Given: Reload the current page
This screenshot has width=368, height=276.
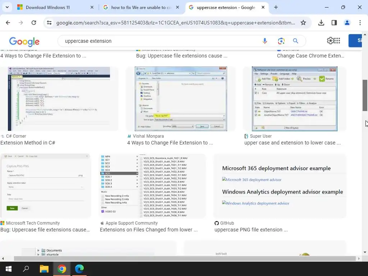Looking at the screenshot, I should click(34, 23).
